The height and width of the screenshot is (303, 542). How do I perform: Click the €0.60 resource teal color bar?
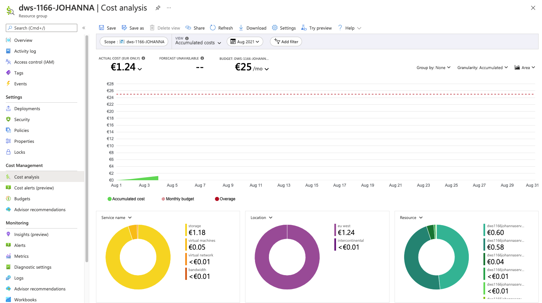point(484,230)
